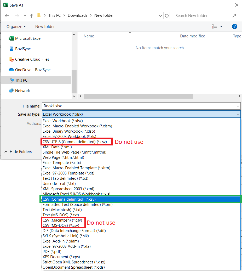The height and width of the screenshot is (271, 242).
Task: Open Creative Cloud Files in the sidebar
Action: tap(29, 59)
